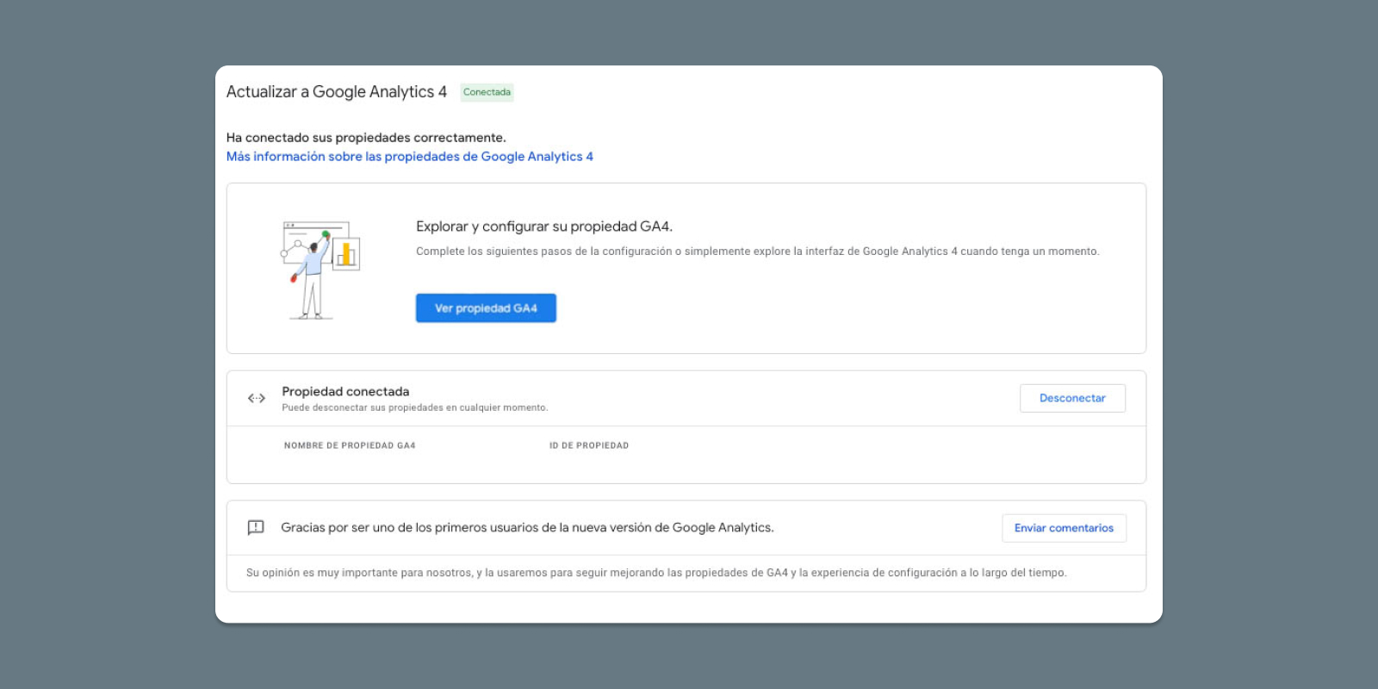Click the Su opinión es muy importante note
This screenshot has width=1378, height=689.
pos(655,573)
